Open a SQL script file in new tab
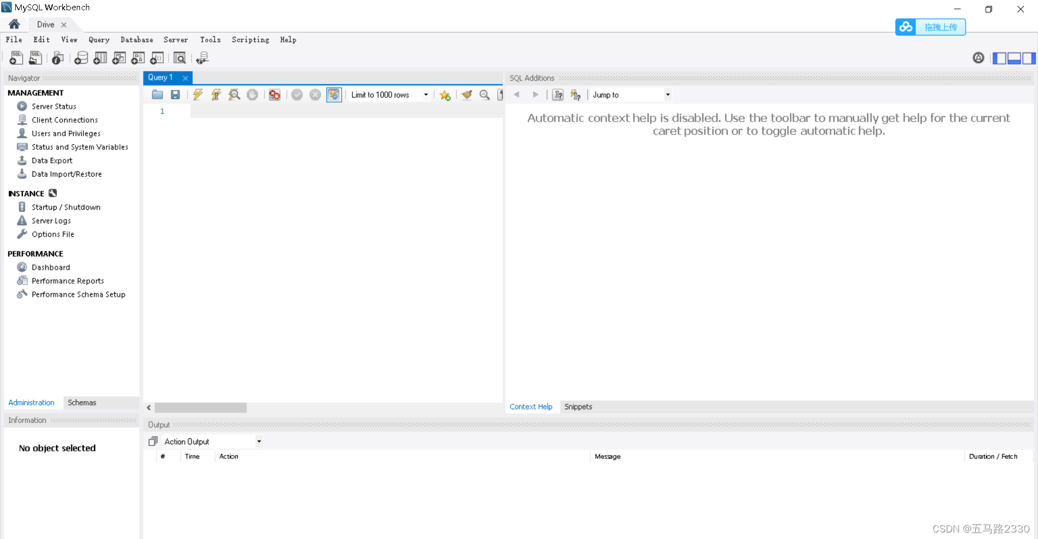Image resolution: width=1038 pixels, height=539 pixels. [35, 58]
